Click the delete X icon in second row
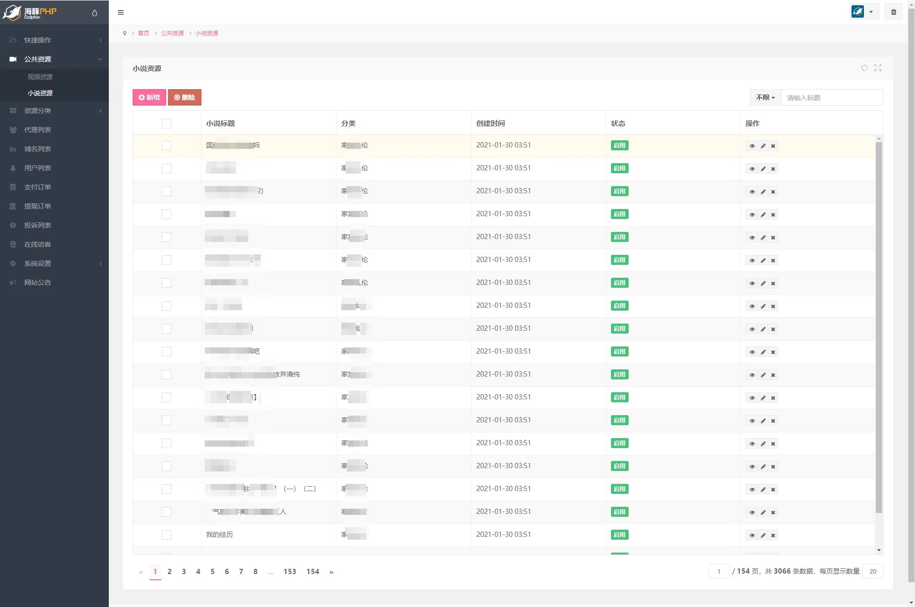The image size is (915, 607). tap(773, 169)
